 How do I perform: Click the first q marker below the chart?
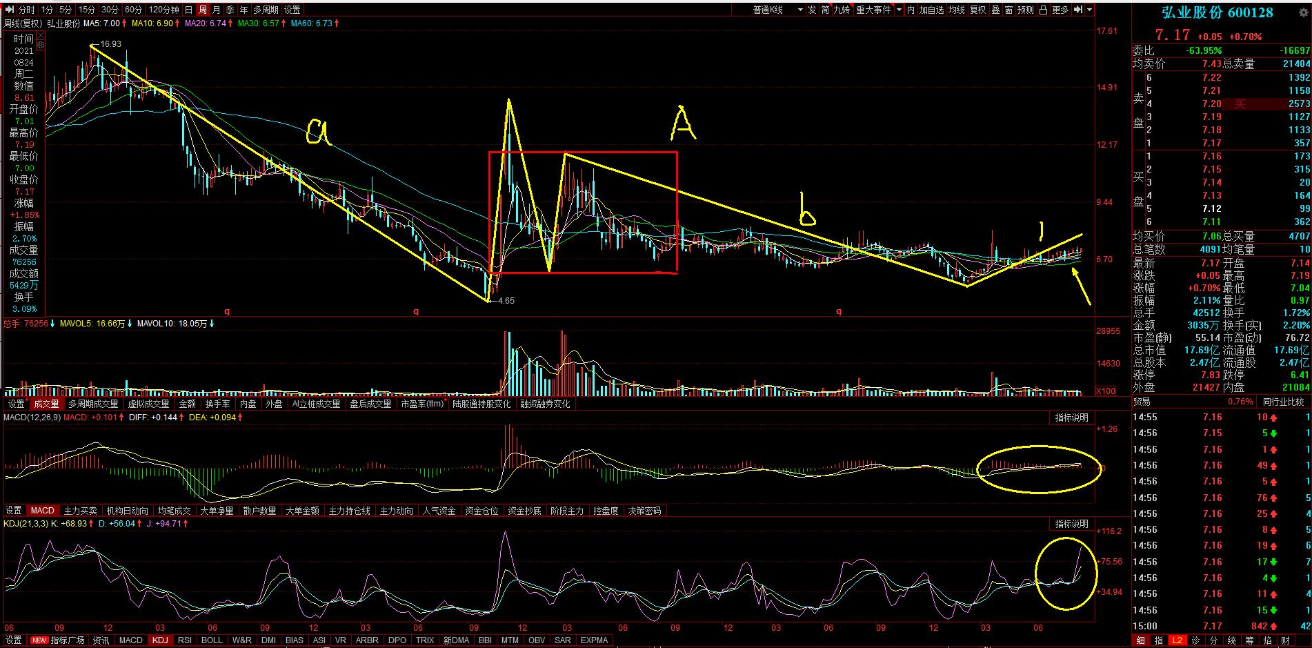(227, 311)
